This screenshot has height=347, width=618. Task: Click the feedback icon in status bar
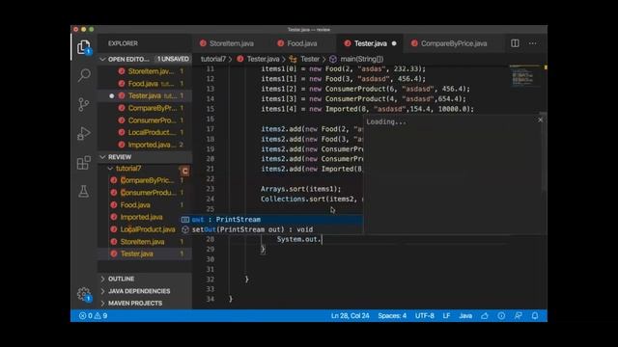pyautogui.click(x=519, y=315)
